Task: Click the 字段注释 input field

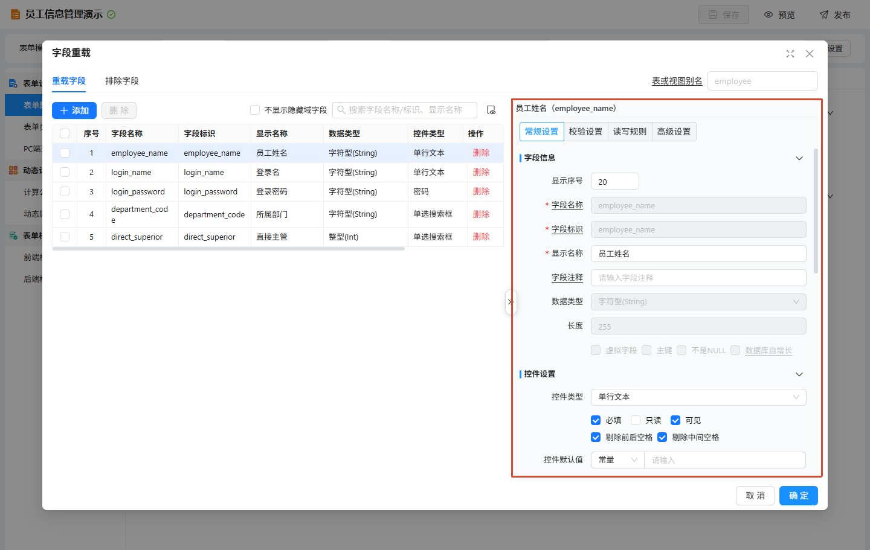Action: 698,278
